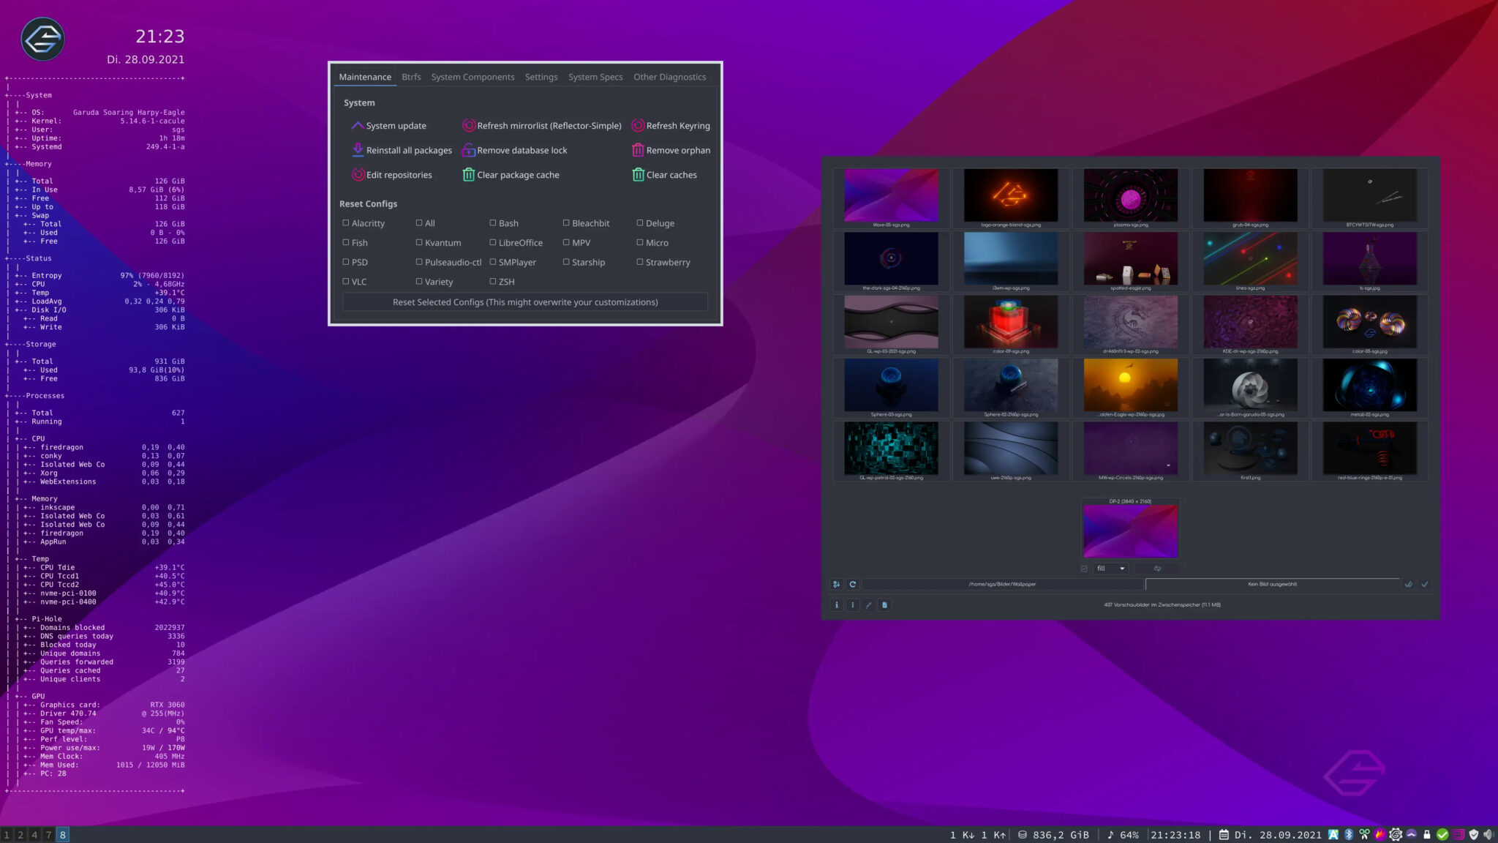Click the Remove orphans trash icon

tap(638, 150)
